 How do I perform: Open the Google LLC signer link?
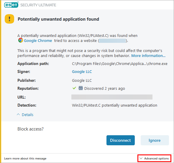[x=82, y=72]
